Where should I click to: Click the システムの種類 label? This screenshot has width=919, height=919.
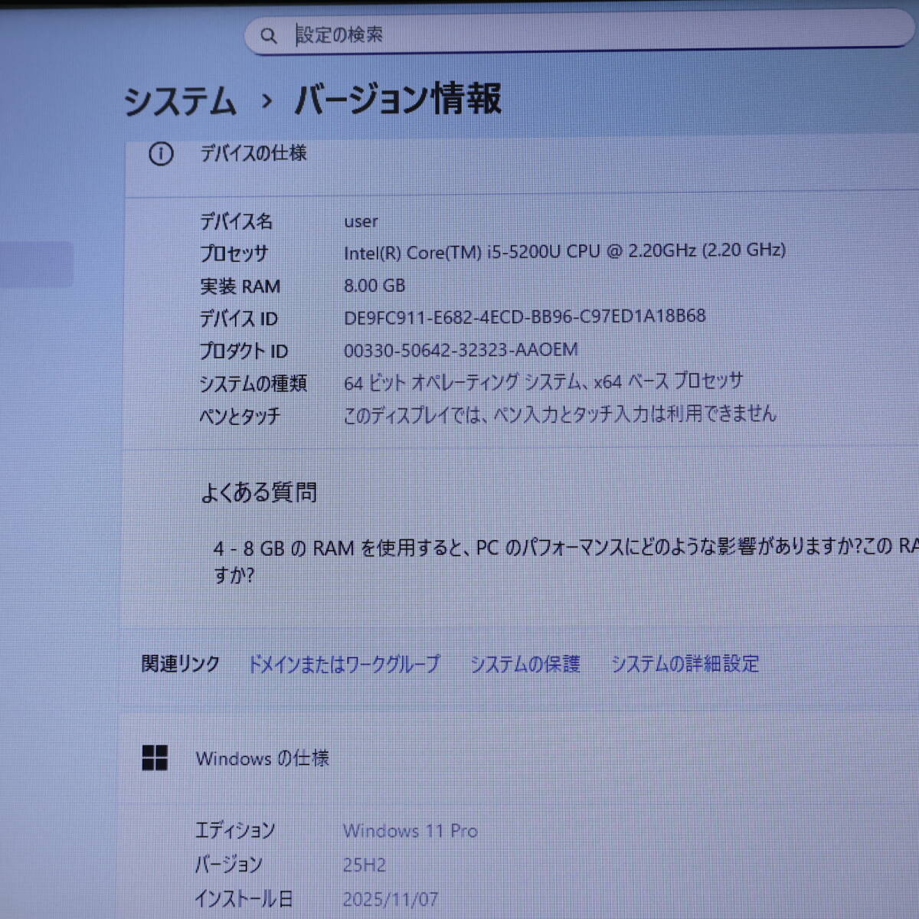click(x=253, y=384)
